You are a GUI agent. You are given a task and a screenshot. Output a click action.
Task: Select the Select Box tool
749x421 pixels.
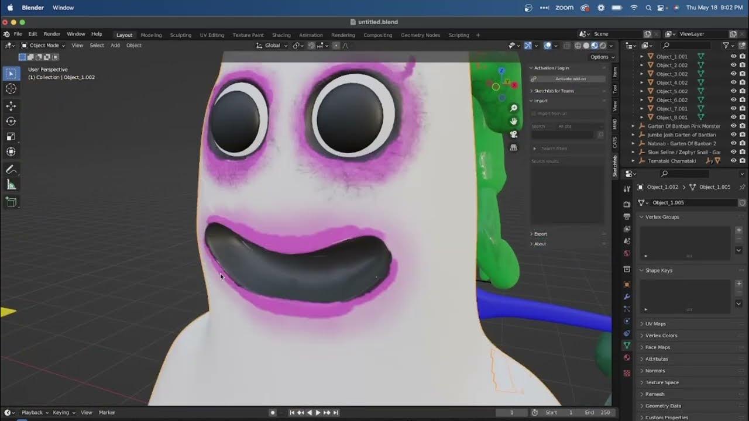pyautogui.click(x=11, y=73)
